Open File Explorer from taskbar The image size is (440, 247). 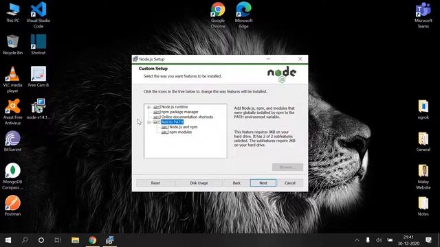75,240
